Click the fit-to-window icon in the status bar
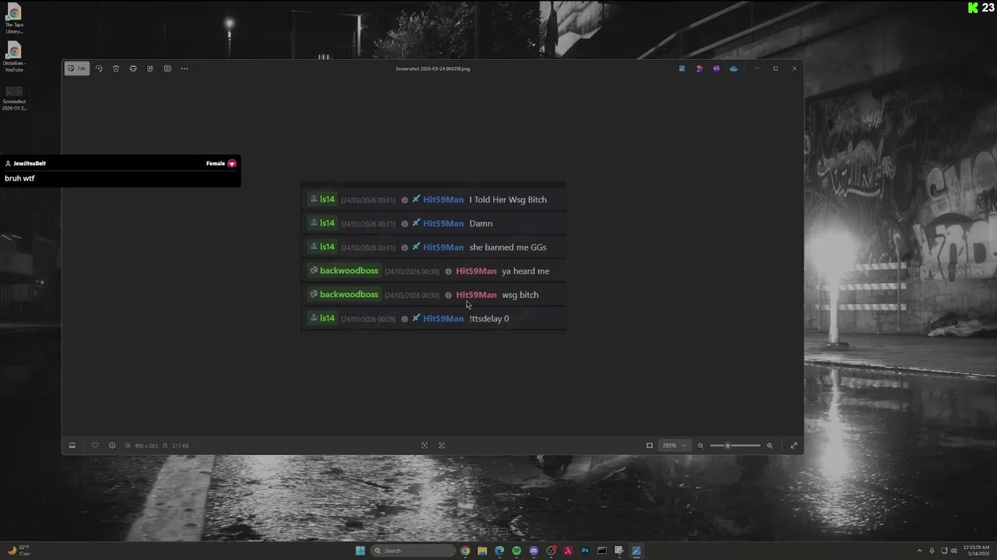997x560 pixels. click(x=425, y=446)
